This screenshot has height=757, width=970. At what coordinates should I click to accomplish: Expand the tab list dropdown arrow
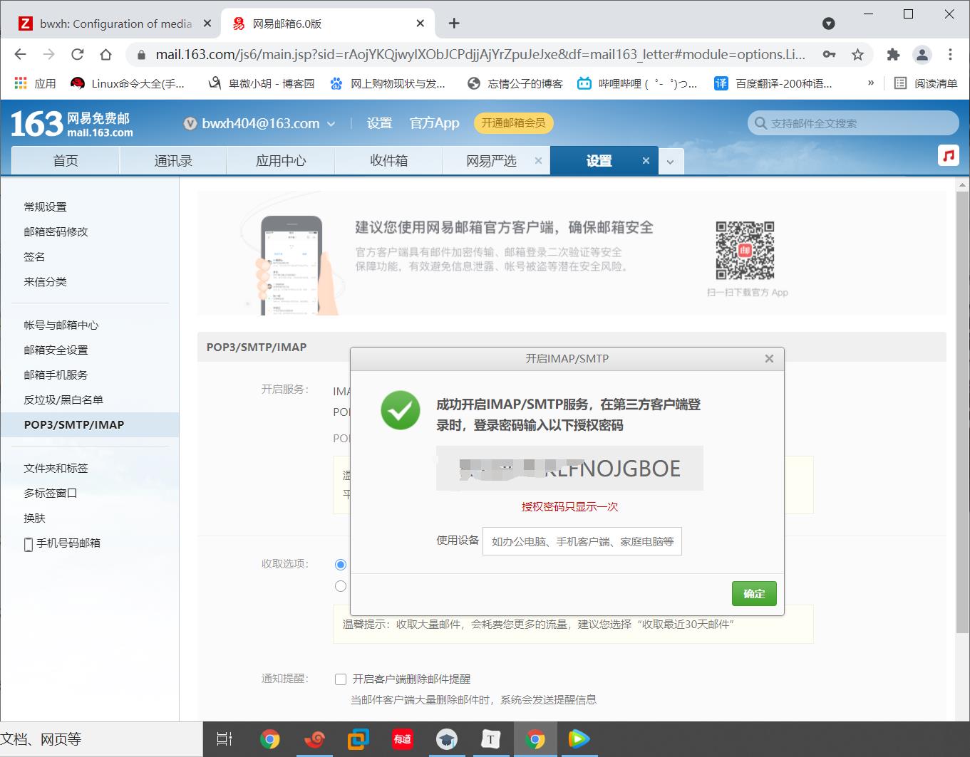(x=670, y=162)
